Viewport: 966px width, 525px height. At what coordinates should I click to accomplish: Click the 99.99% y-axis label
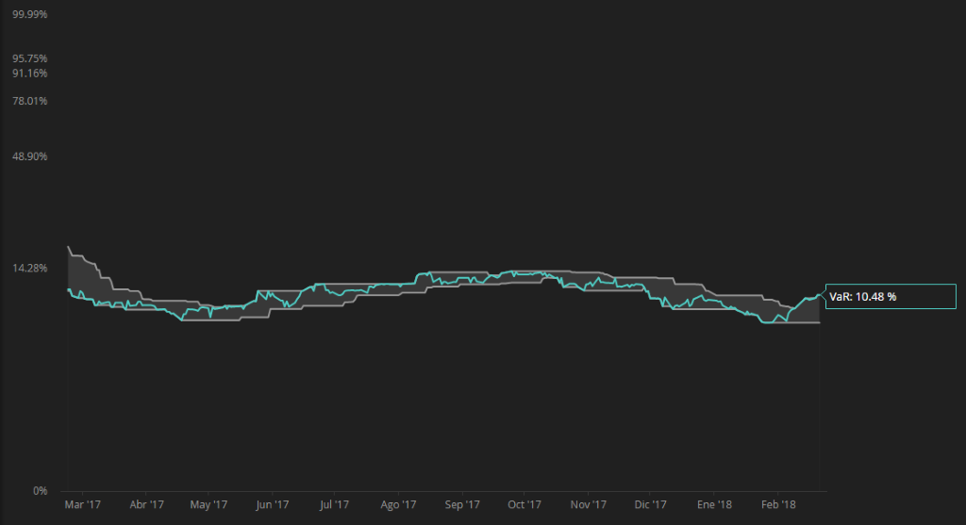tap(30, 15)
